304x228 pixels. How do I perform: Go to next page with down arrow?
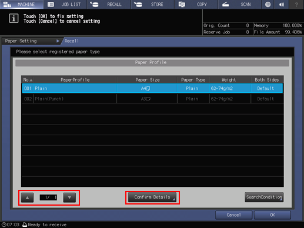[69, 197]
